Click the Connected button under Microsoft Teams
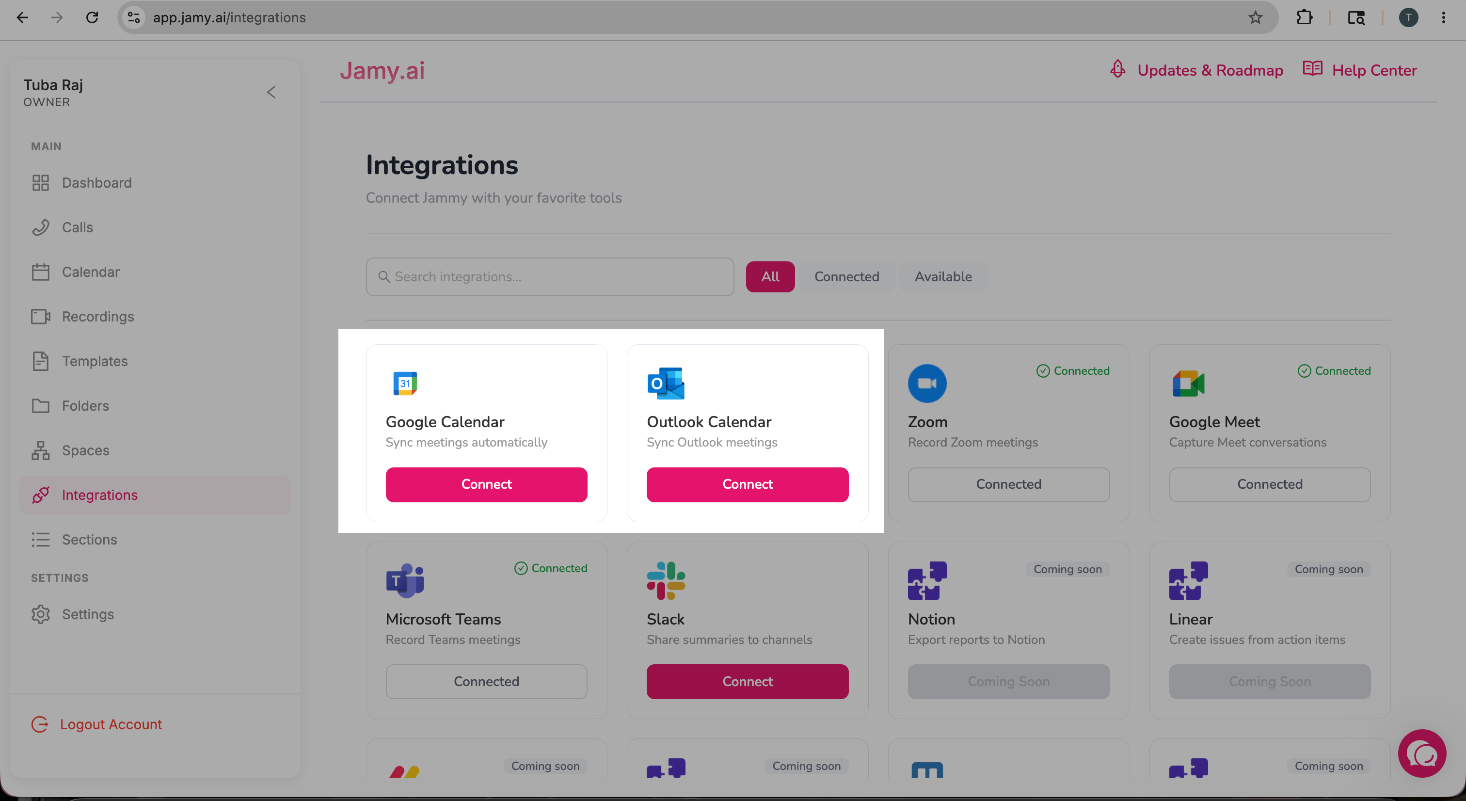The width and height of the screenshot is (1466, 801). click(486, 681)
